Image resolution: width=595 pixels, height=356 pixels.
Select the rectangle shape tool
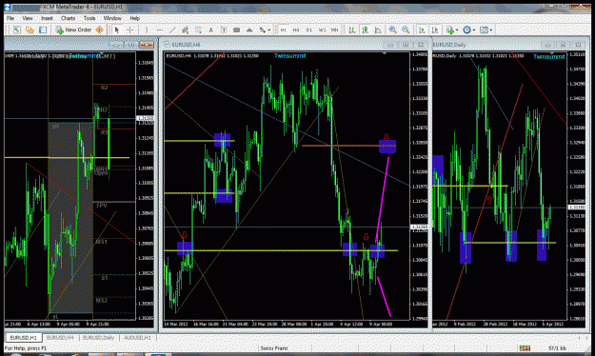tap(236, 30)
